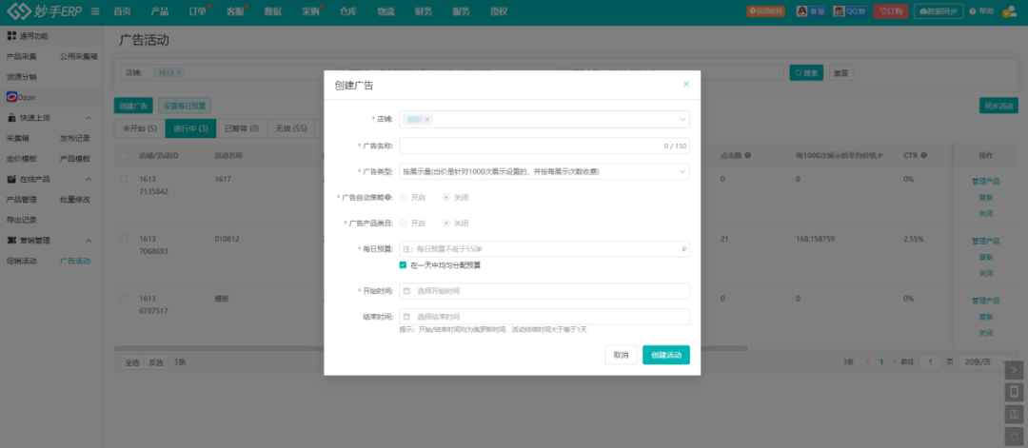The height and width of the screenshot is (448, 1028).
Task: Check the row for campaign 7068693
Action: [124, 239]
